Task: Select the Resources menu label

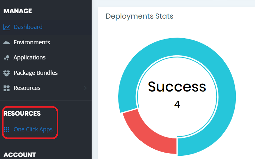Action: pyautogui.click(x=27, y=88)
